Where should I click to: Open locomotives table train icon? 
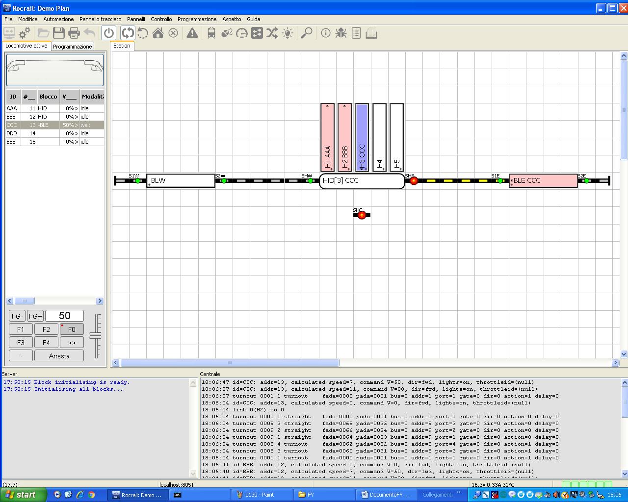pos(211,33)
